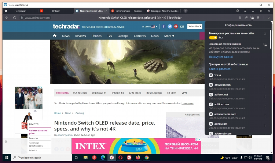Image resolution: width=275 pixels, height=163 pixels.
Task: Expand the More navigation dropdown
Action: point(169,36)
